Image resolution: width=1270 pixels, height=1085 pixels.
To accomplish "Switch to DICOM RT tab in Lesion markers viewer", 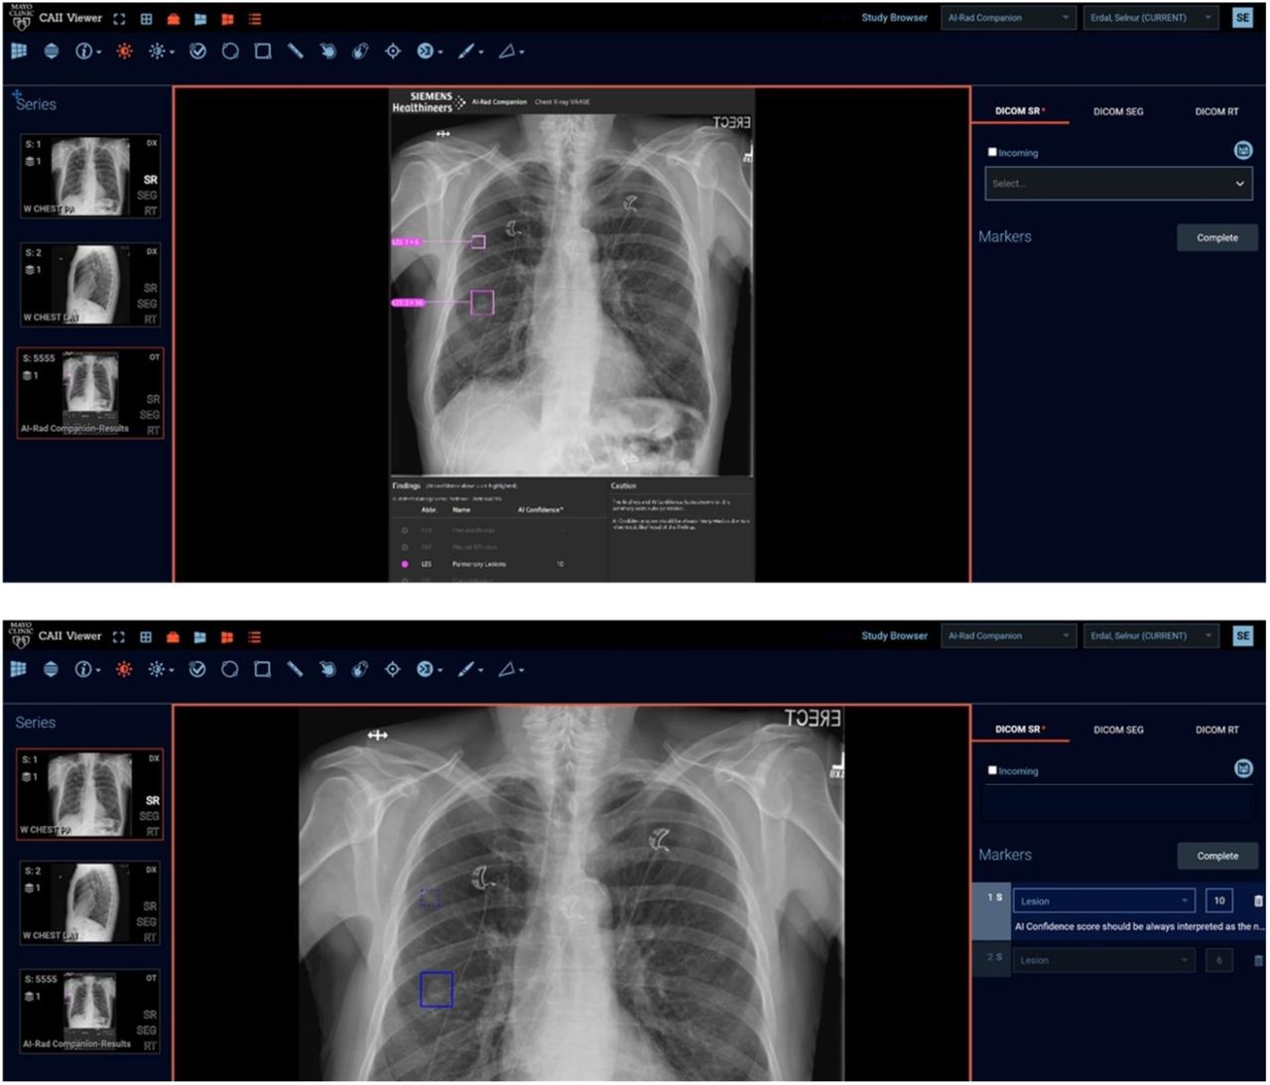I will (x=1216, y=730).
